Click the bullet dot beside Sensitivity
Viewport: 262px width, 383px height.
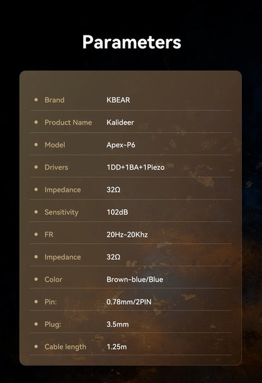tap(36, 212)
